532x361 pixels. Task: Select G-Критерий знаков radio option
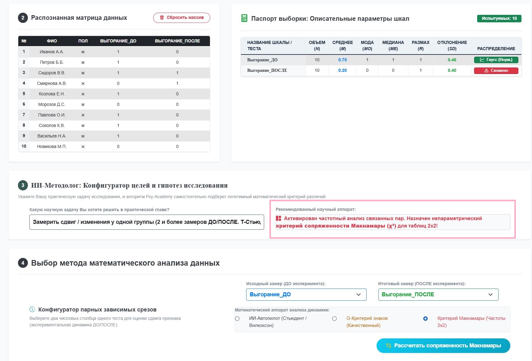pos(334,319)
